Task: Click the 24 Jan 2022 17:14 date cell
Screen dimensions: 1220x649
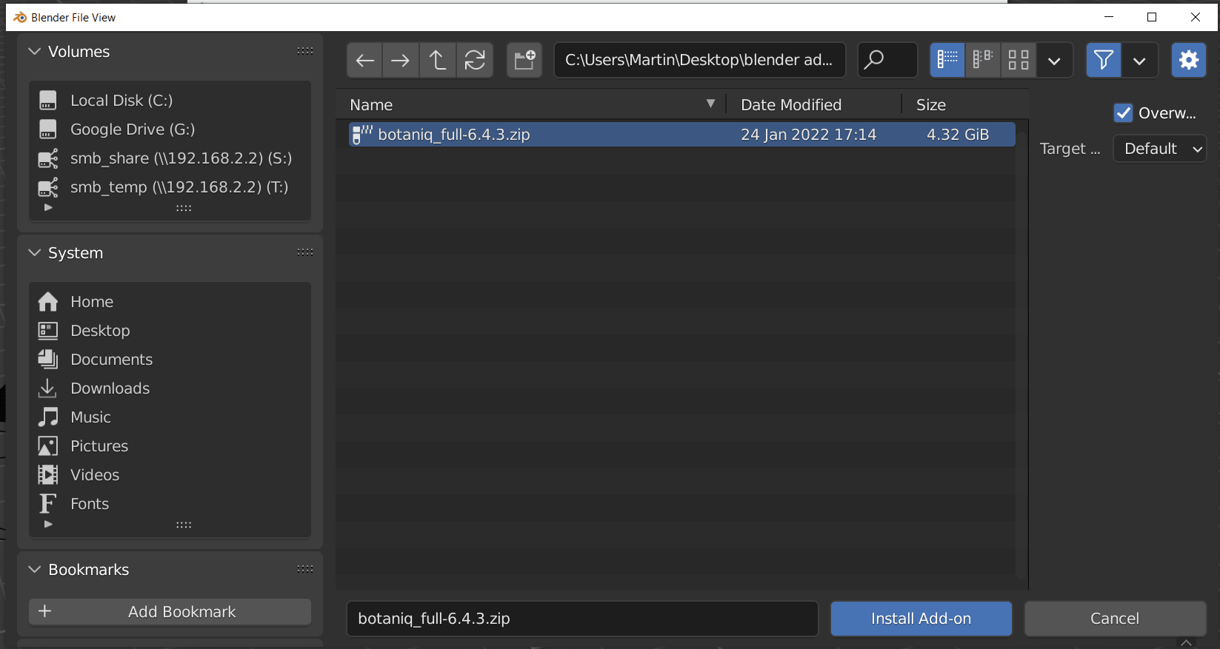Action: 808,135
